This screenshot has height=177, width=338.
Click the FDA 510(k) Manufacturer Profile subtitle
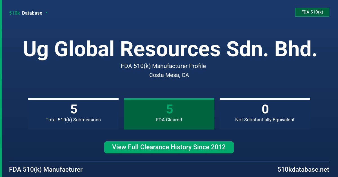[x=163, y=66]
